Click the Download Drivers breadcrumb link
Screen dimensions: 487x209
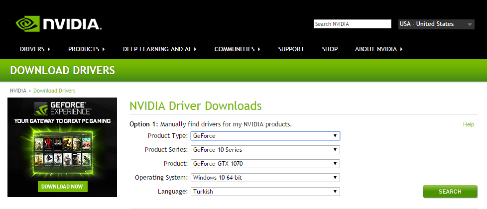coord(54,91)
